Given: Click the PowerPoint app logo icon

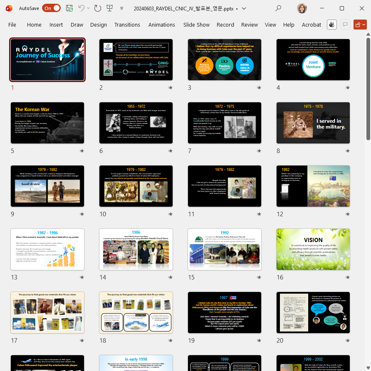Looking at the screenshot, I should [9, 8].
